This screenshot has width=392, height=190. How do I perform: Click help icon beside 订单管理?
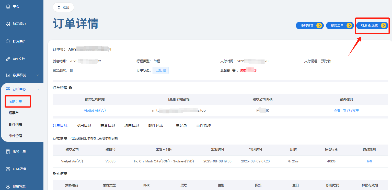point(70,88)
